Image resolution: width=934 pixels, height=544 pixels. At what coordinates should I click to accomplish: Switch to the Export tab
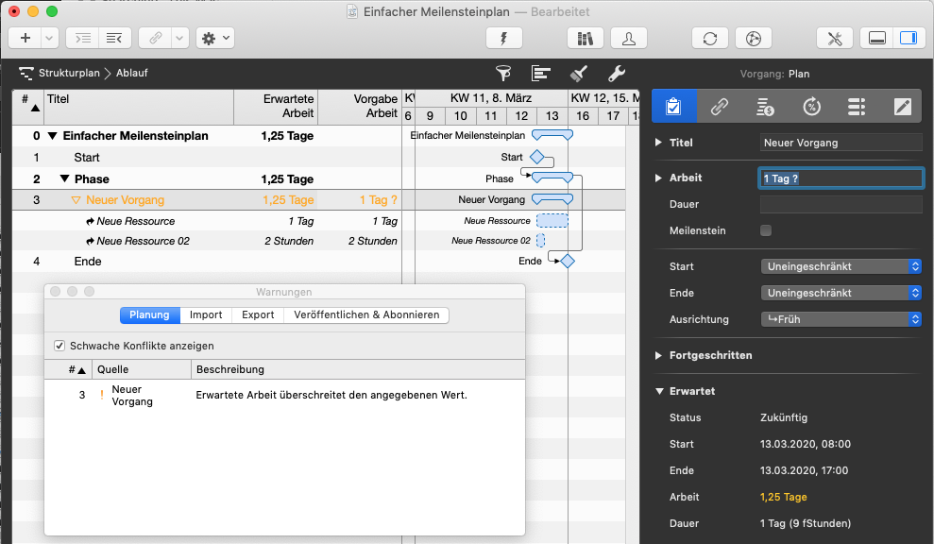coord(257,314)
